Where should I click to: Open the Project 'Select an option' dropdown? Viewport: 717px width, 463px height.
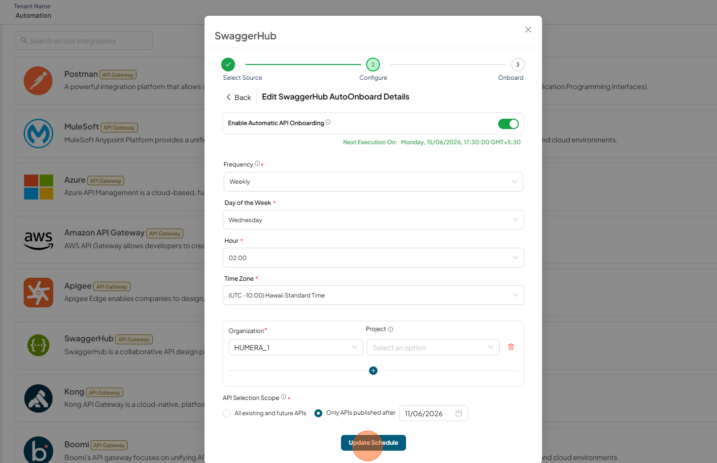coord(433,347)
